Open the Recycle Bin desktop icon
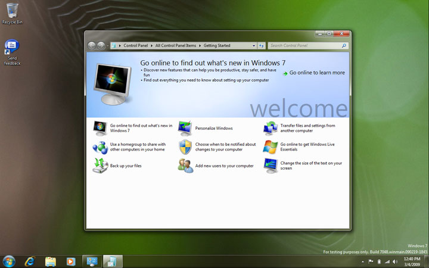This screenshot has width=429, height=268. click(x=12, y=14)
